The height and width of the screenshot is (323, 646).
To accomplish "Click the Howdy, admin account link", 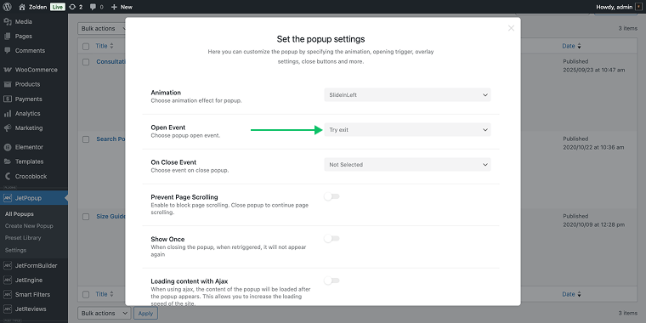I will pyautogui.click(x=614, y=7).
